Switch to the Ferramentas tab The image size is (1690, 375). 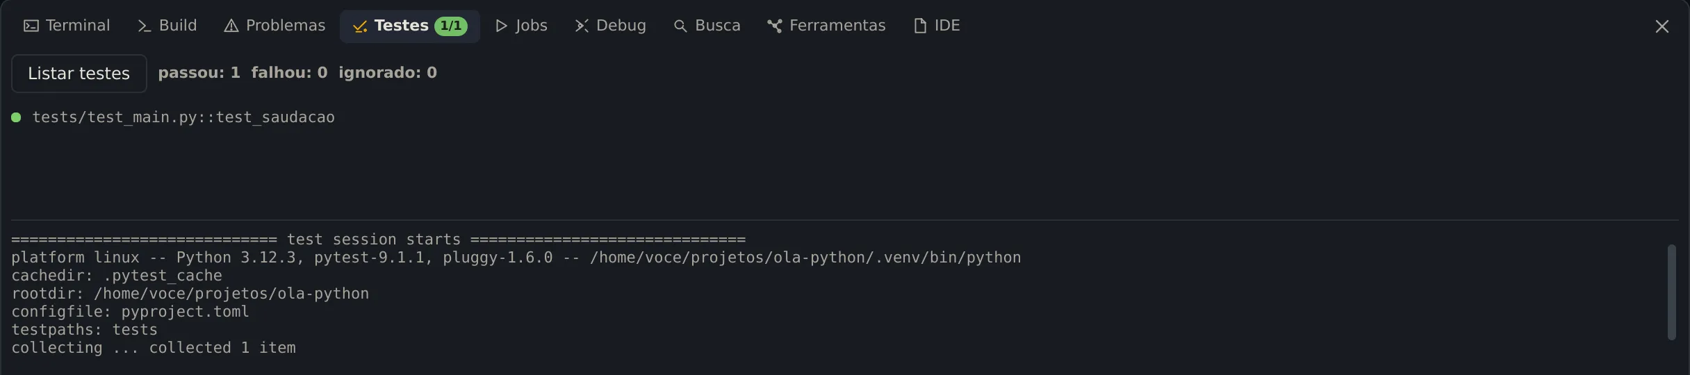pyautogui.click(x=826, y=26)
